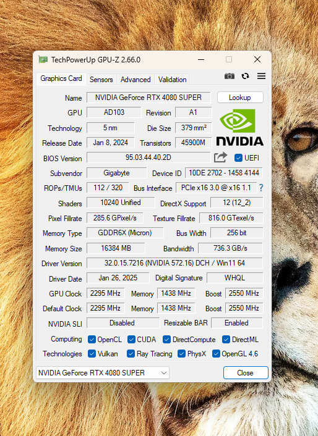Click the Driver Version field
The image size is (318, 436).
pyautogui.click(x=174, y=263)
